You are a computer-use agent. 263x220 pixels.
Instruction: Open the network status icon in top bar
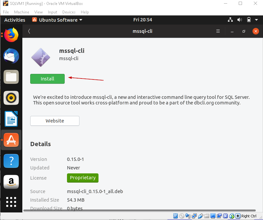(x=230, y=20)
